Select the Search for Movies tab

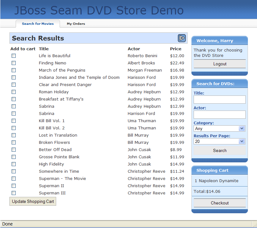[x=38, y=24]
